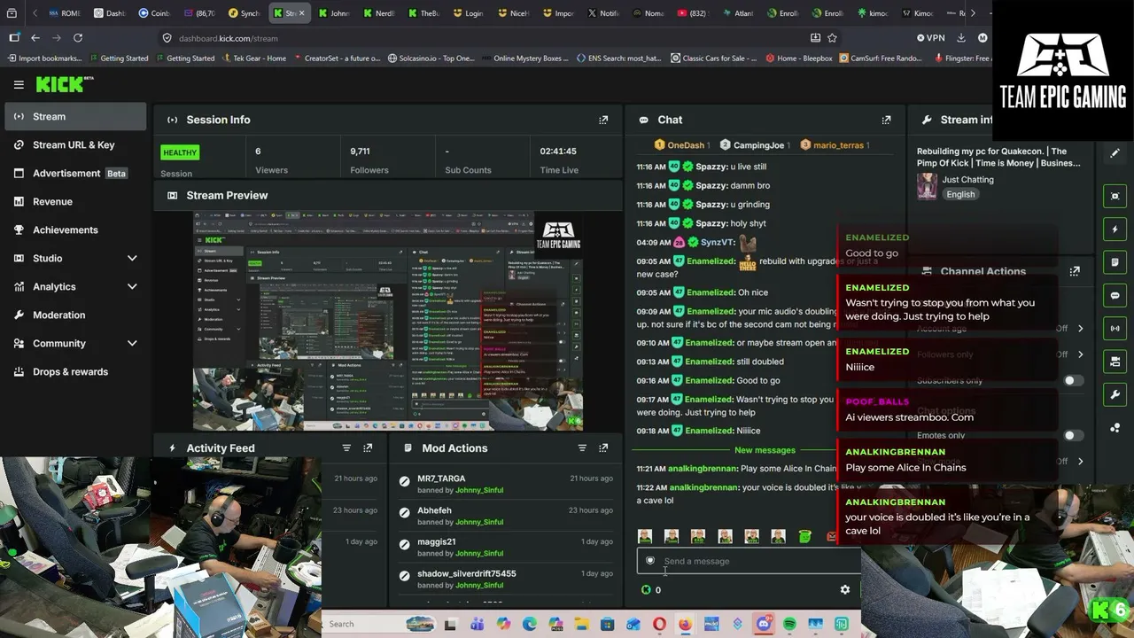Toggle Emotes only chat mode

(1073, 435)
